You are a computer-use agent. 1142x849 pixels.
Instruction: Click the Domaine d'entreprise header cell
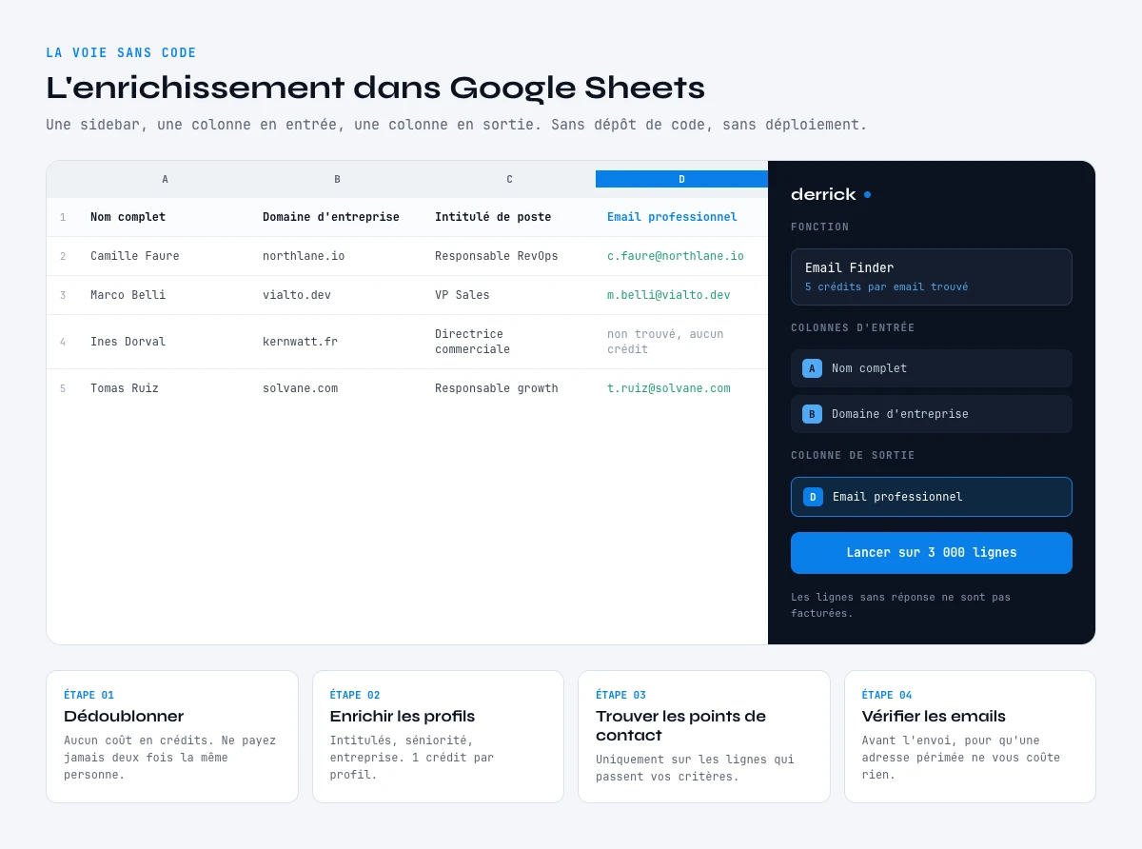[337, 217]
